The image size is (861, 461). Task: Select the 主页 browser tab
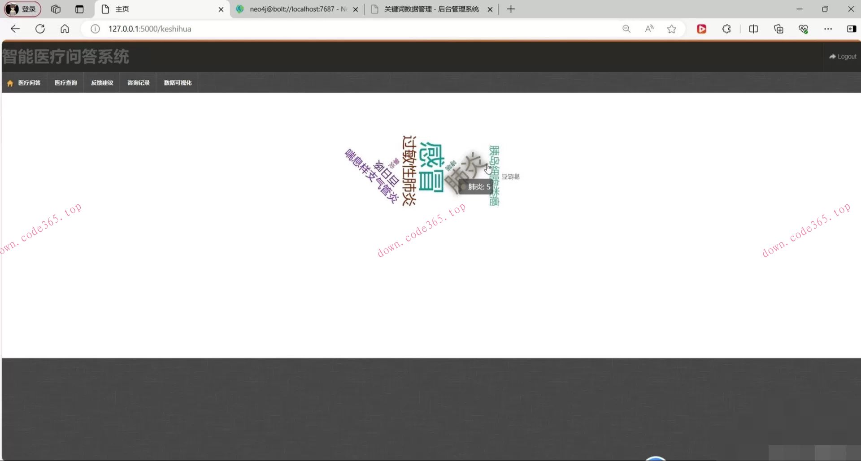[x=161, y=9]
